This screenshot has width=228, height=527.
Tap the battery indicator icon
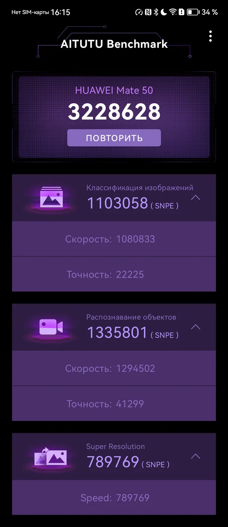(193, 12)
